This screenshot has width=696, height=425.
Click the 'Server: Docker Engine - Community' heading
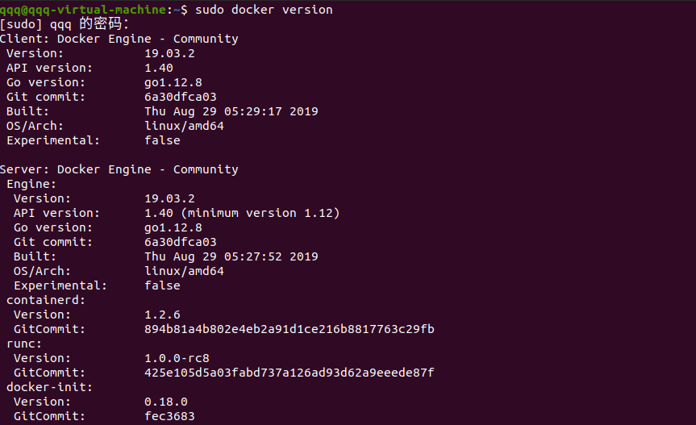(119, 169)
